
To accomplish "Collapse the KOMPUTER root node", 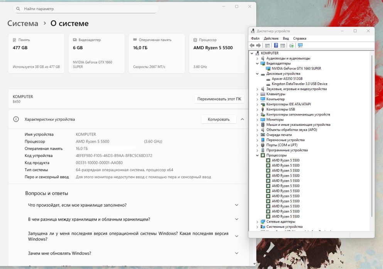I will [x=252, y=53].
